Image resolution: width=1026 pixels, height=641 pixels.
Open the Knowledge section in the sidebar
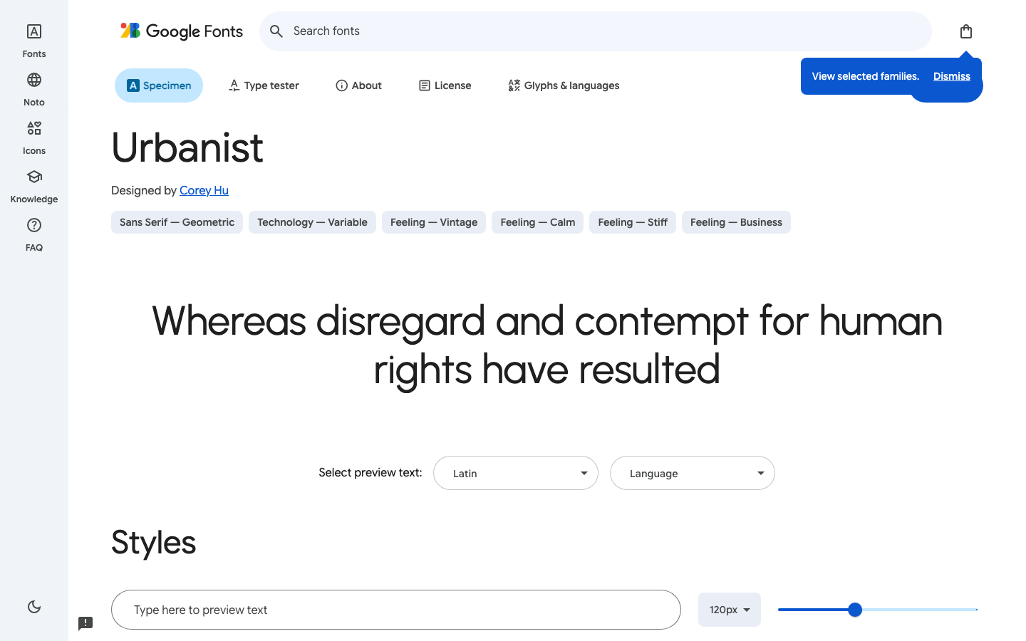[33, 185]
